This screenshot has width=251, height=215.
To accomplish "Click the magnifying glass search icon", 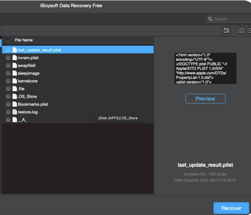I will pyautogui.click(x=210, y=19).
